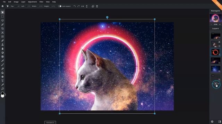
Task: Select the Cutout scissors tool
Action: click(2, 32)
